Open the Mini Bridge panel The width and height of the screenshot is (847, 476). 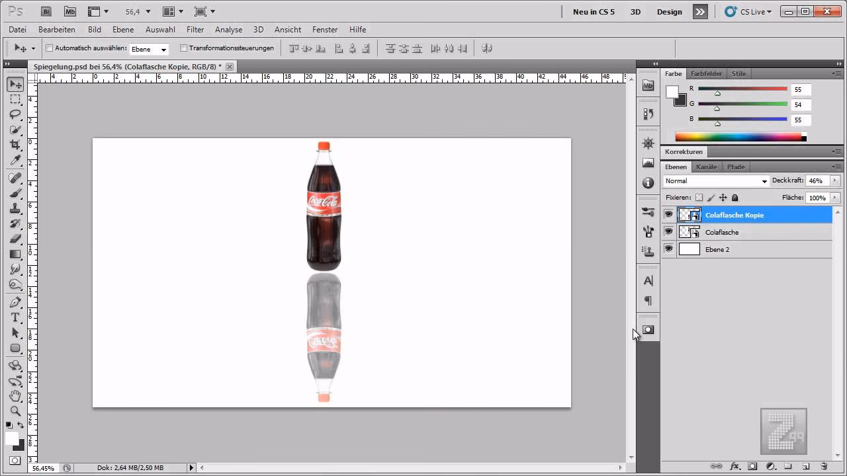pos(648,86)
